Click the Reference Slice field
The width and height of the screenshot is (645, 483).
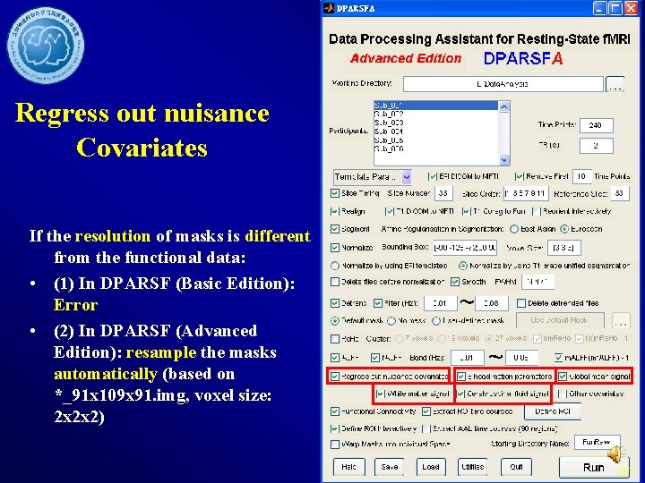(x=620, y=193)
